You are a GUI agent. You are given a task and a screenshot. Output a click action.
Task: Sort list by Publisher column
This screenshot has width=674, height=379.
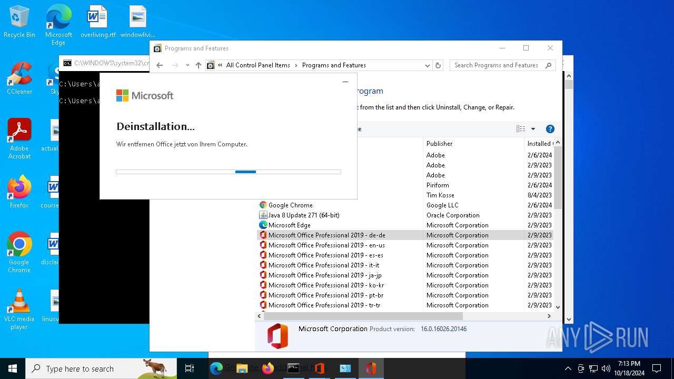coord(473,143)
